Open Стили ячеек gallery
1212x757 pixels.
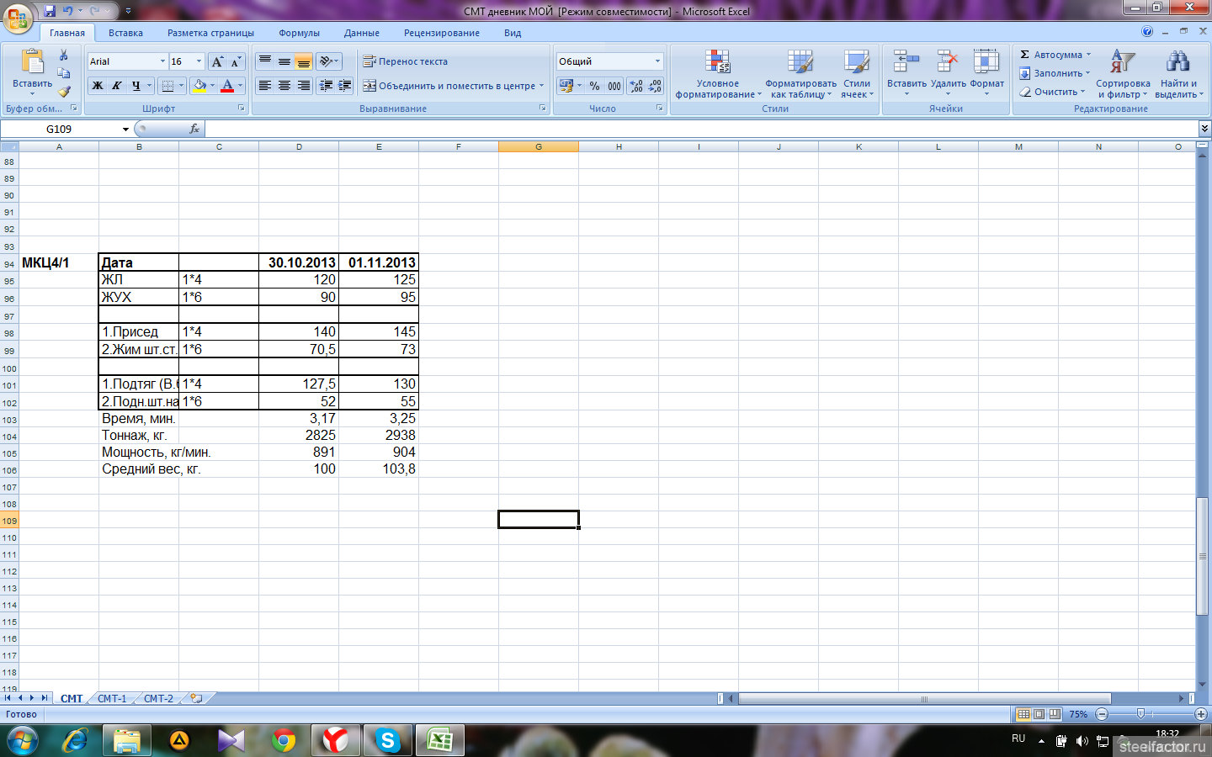coord(857,74)
